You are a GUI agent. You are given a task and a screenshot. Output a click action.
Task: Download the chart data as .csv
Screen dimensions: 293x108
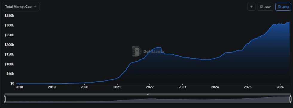[265, 7]
